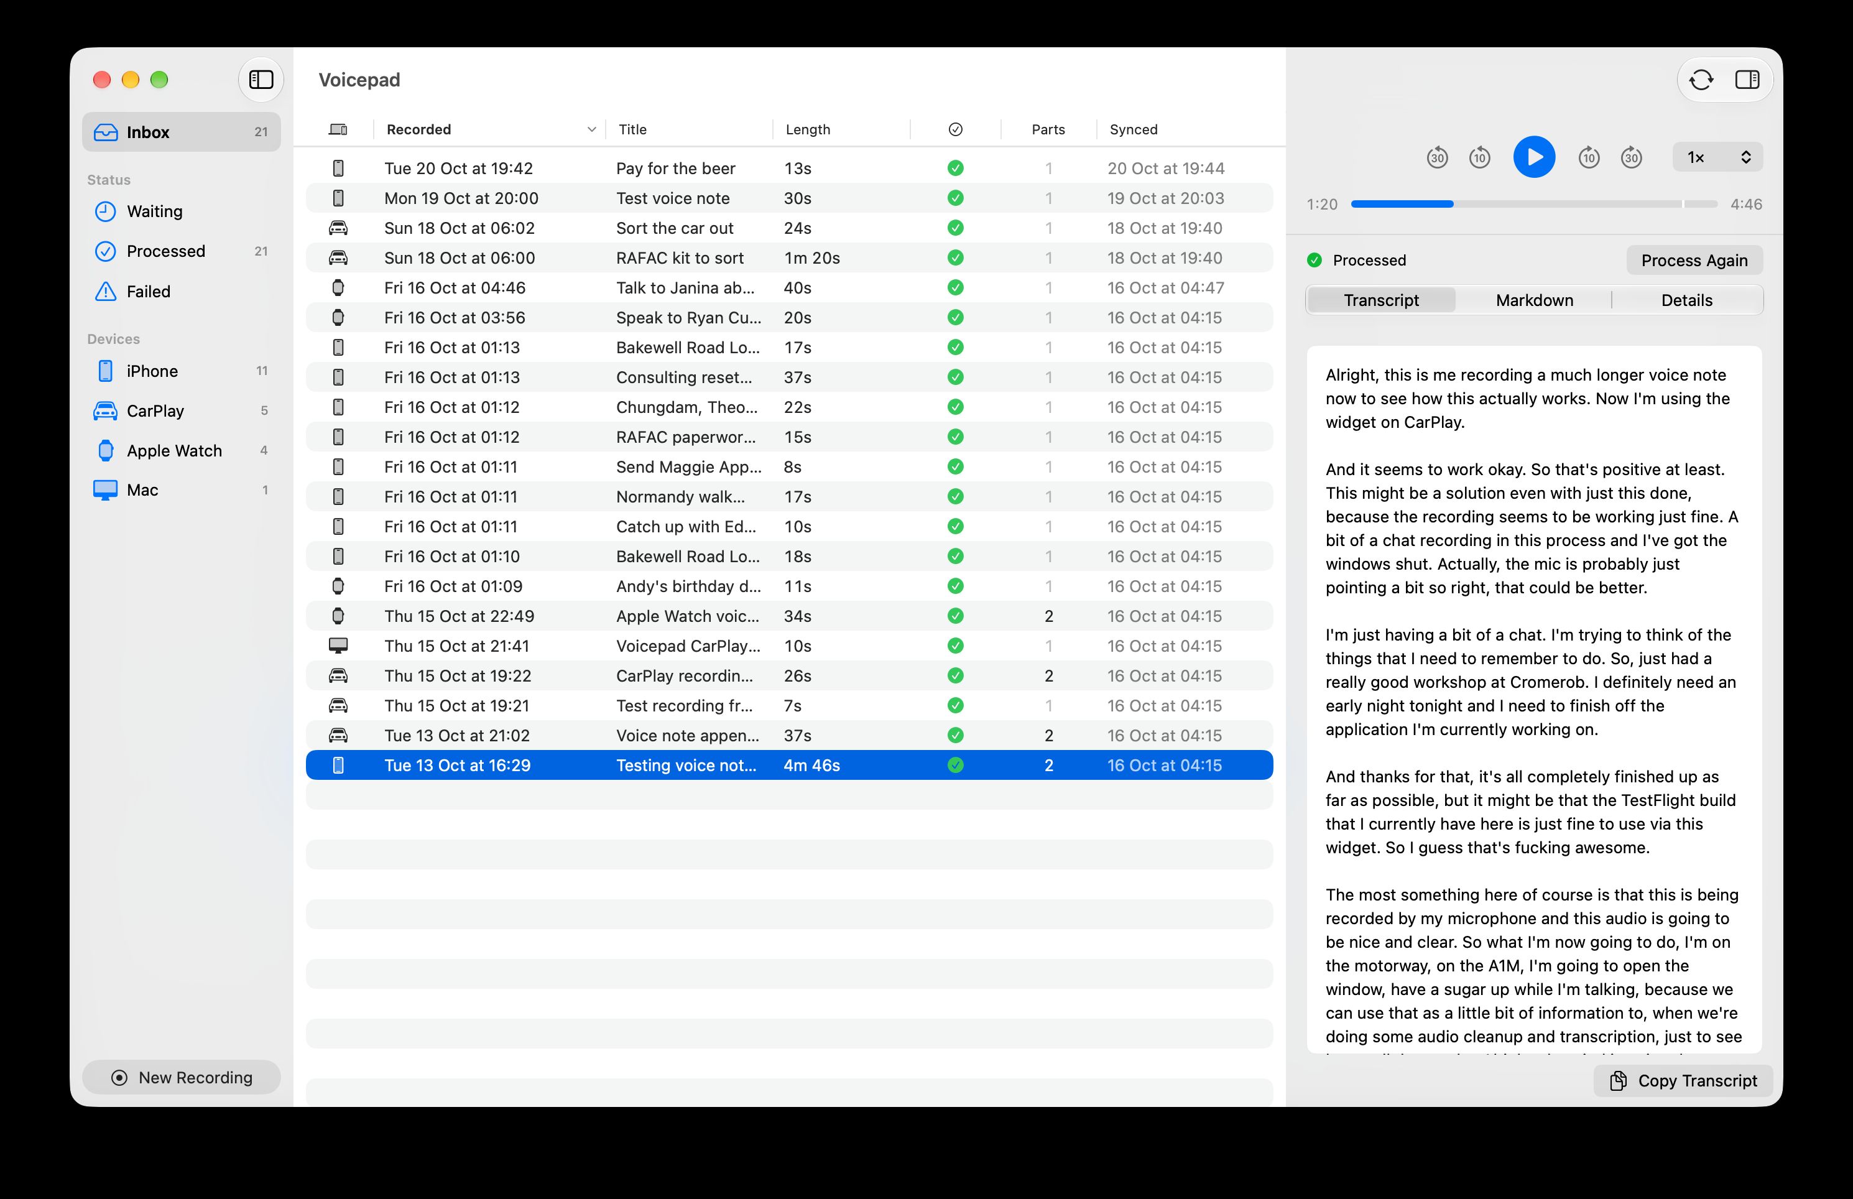Click the Process Again button

point(1694,260)
